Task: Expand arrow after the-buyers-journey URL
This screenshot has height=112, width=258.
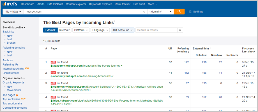Action: (122, 66)
